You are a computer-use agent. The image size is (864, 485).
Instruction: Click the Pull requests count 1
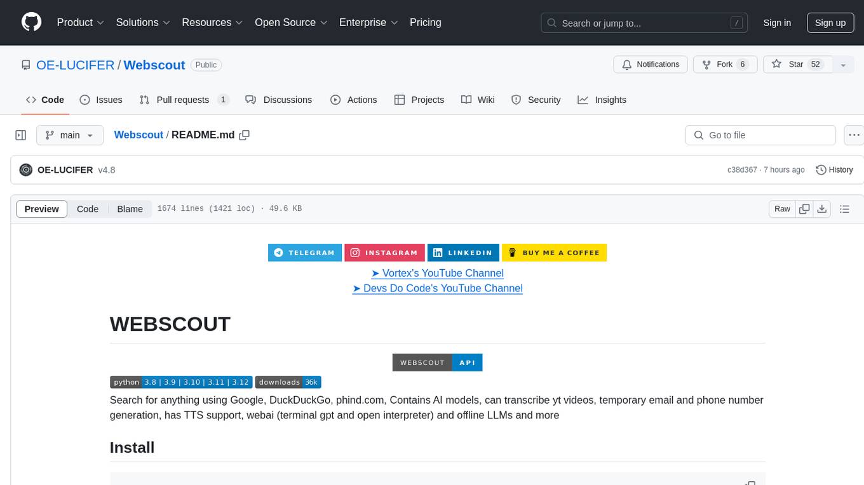pyautogui.click(x=223, y=100)
